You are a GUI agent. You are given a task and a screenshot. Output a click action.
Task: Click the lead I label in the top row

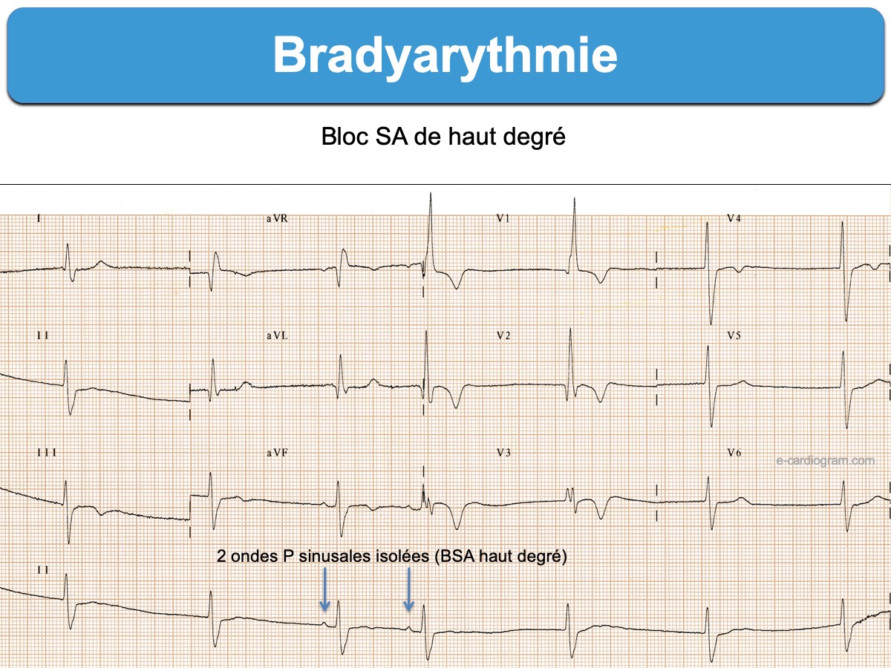click(x=38, y=220)
